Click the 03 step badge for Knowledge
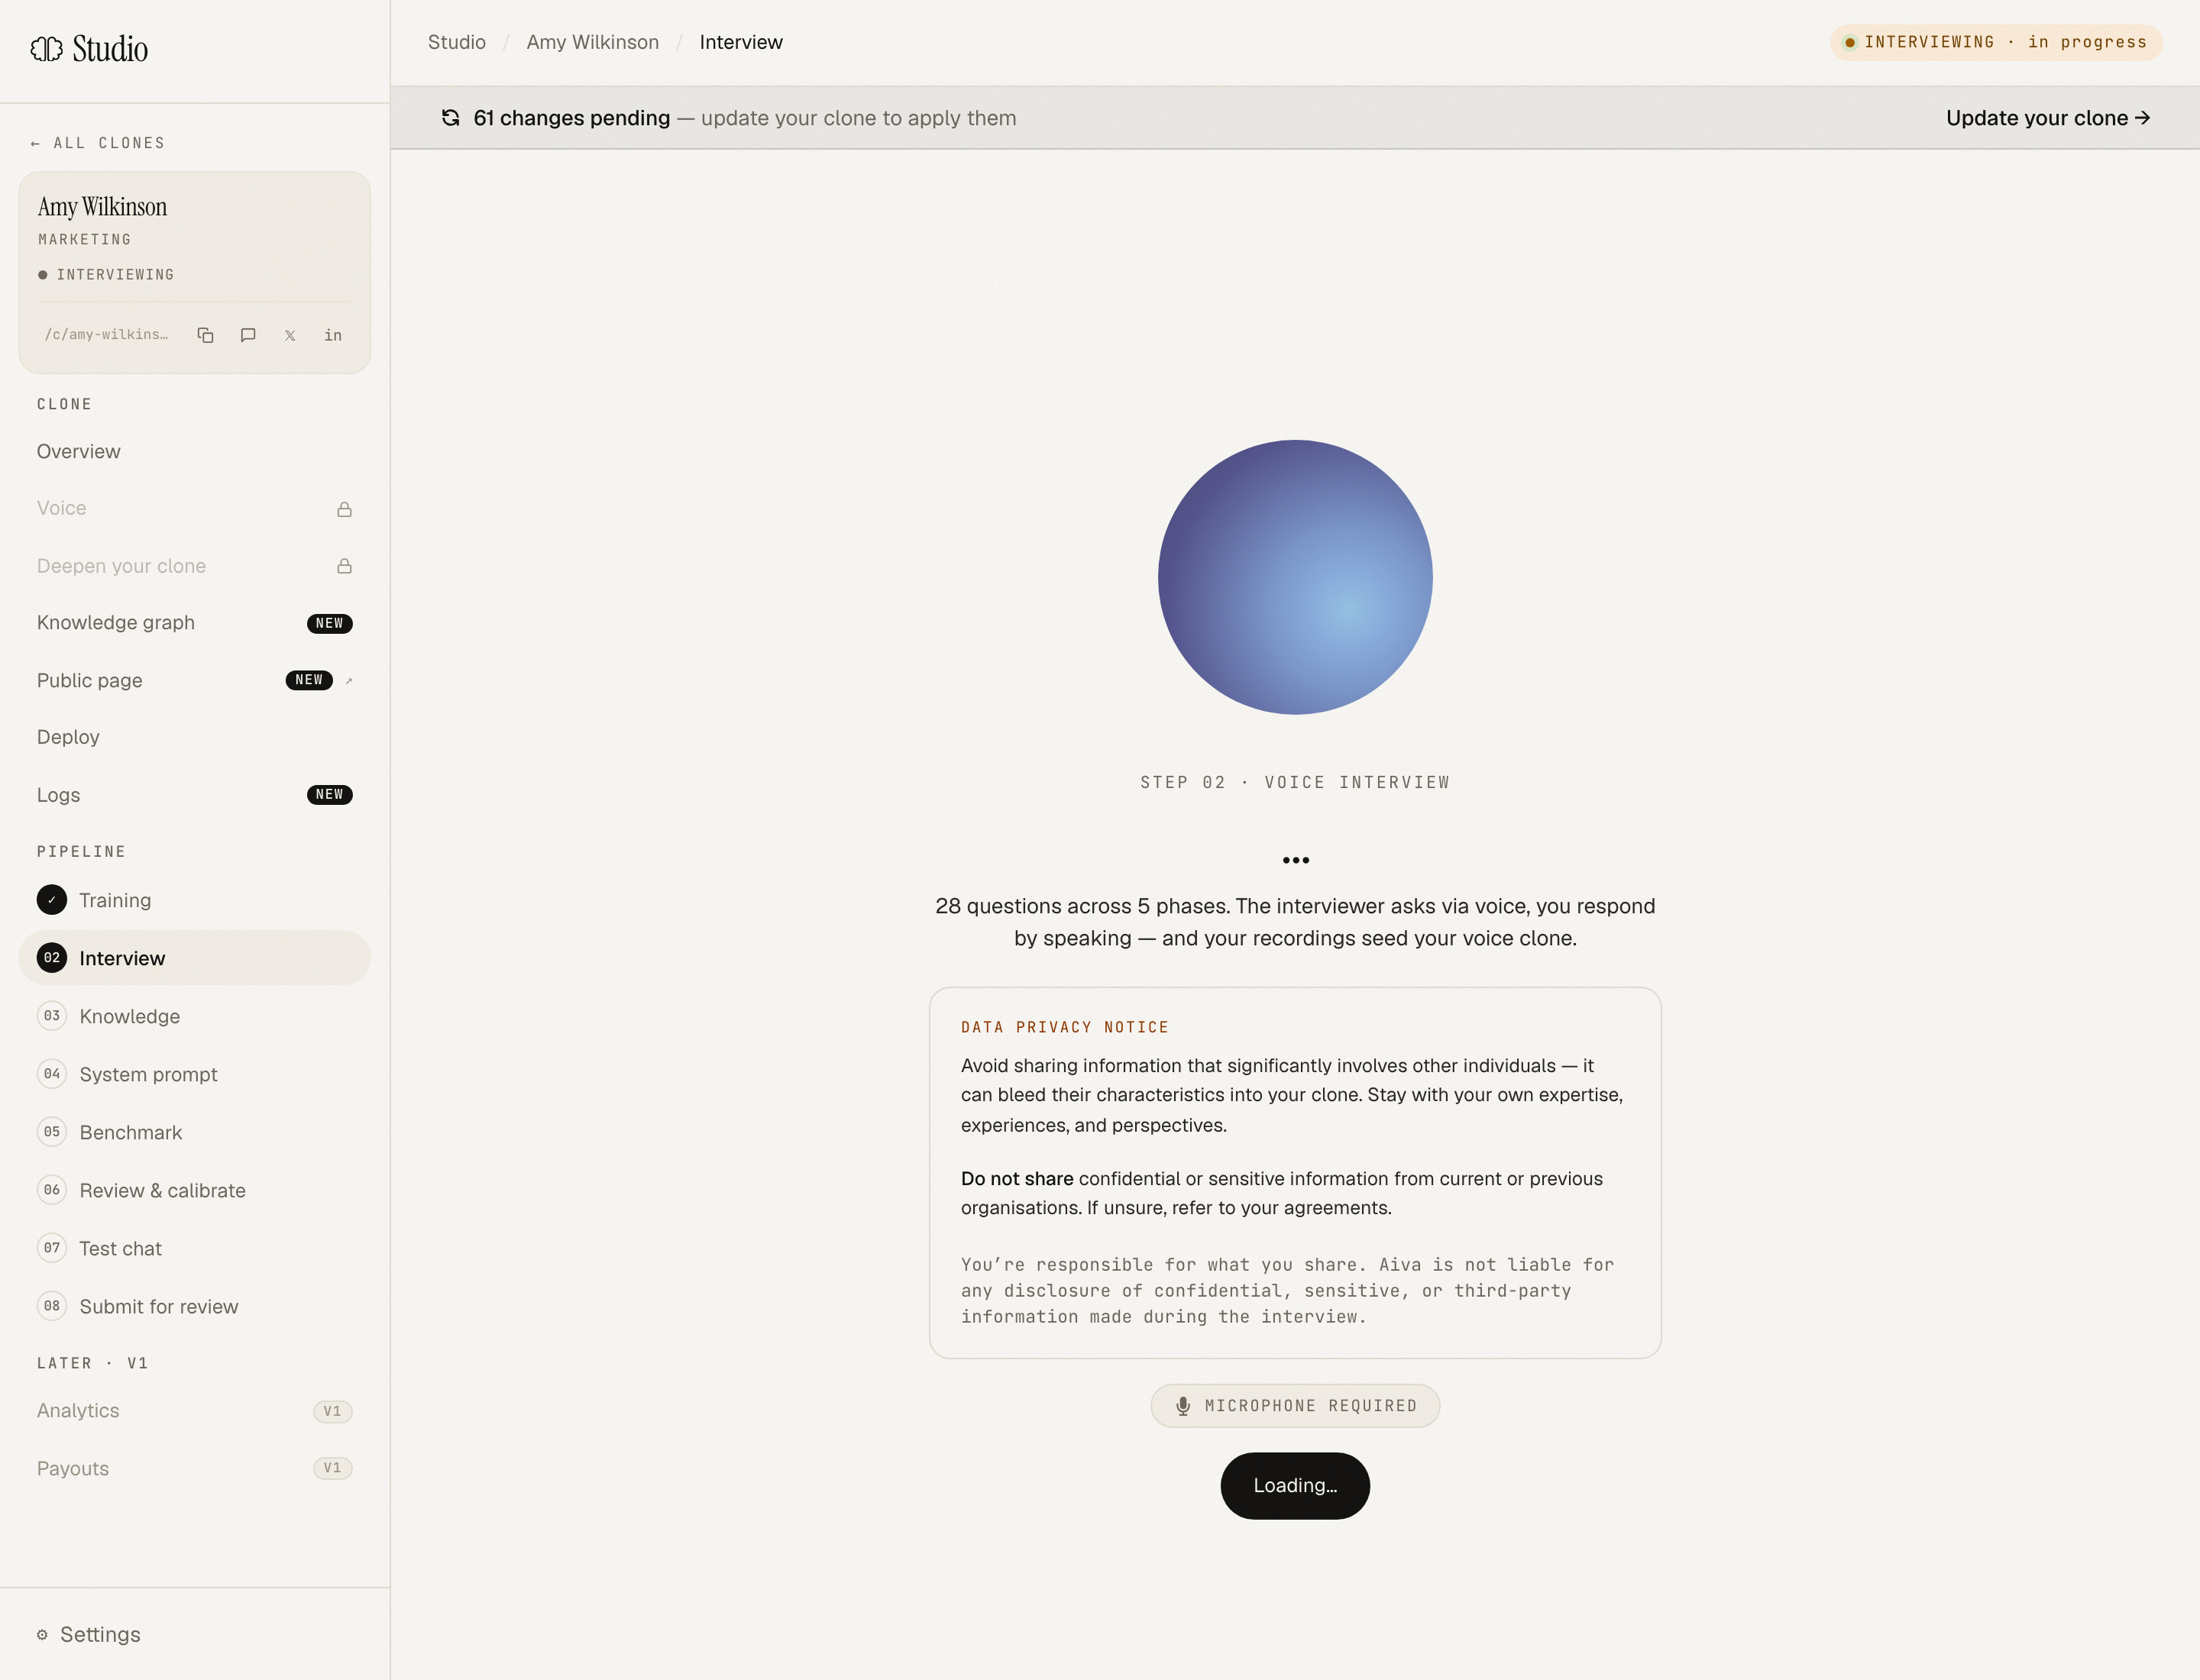 pyautogui.click(x=52, y=1016)
